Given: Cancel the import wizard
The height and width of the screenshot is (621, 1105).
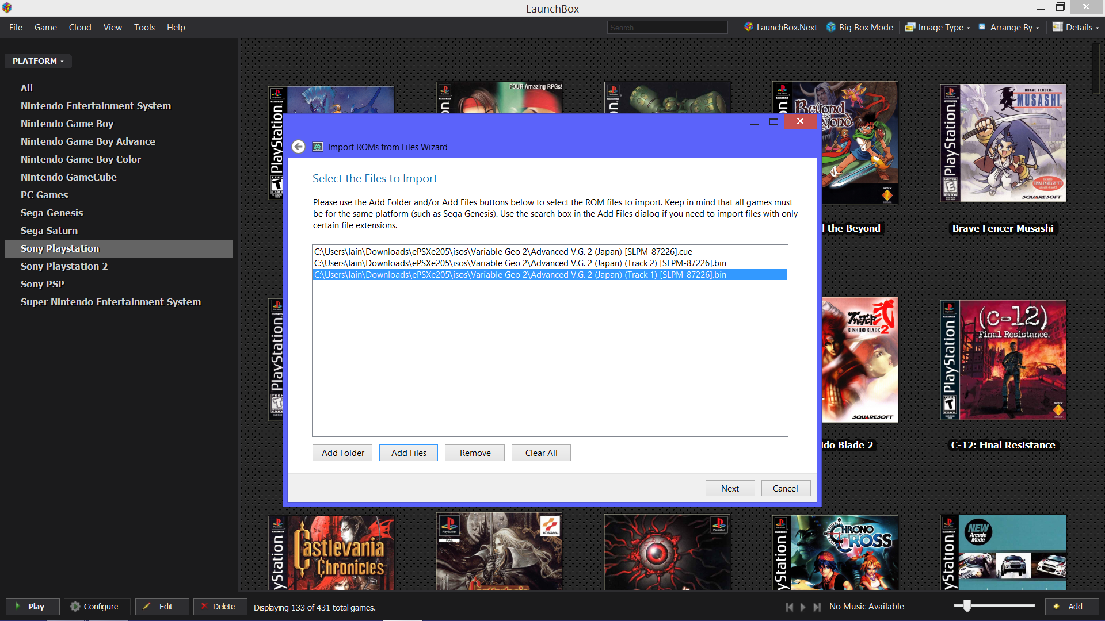Looking at the screenshot, I should coord(786,488).
